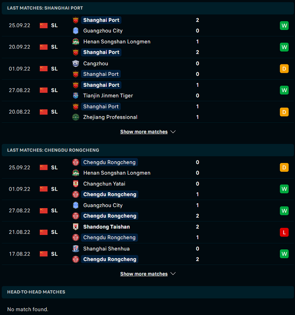Image resolution: width=295 pixels, height=315 pixels.
Task: Click Shanghai Port in Zhejiang Professional match
Action: 101,107
